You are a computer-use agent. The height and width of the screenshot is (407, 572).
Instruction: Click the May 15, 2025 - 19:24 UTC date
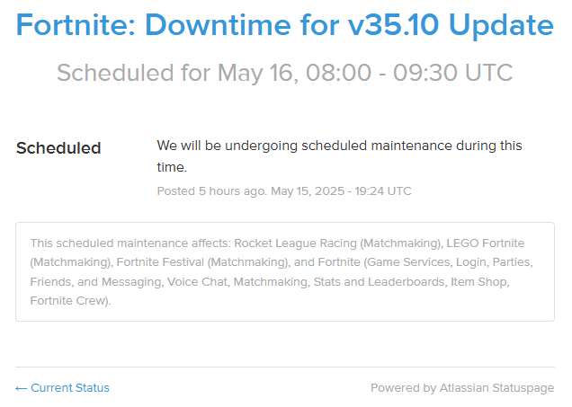pyautogui.click(x=341, y=191)
